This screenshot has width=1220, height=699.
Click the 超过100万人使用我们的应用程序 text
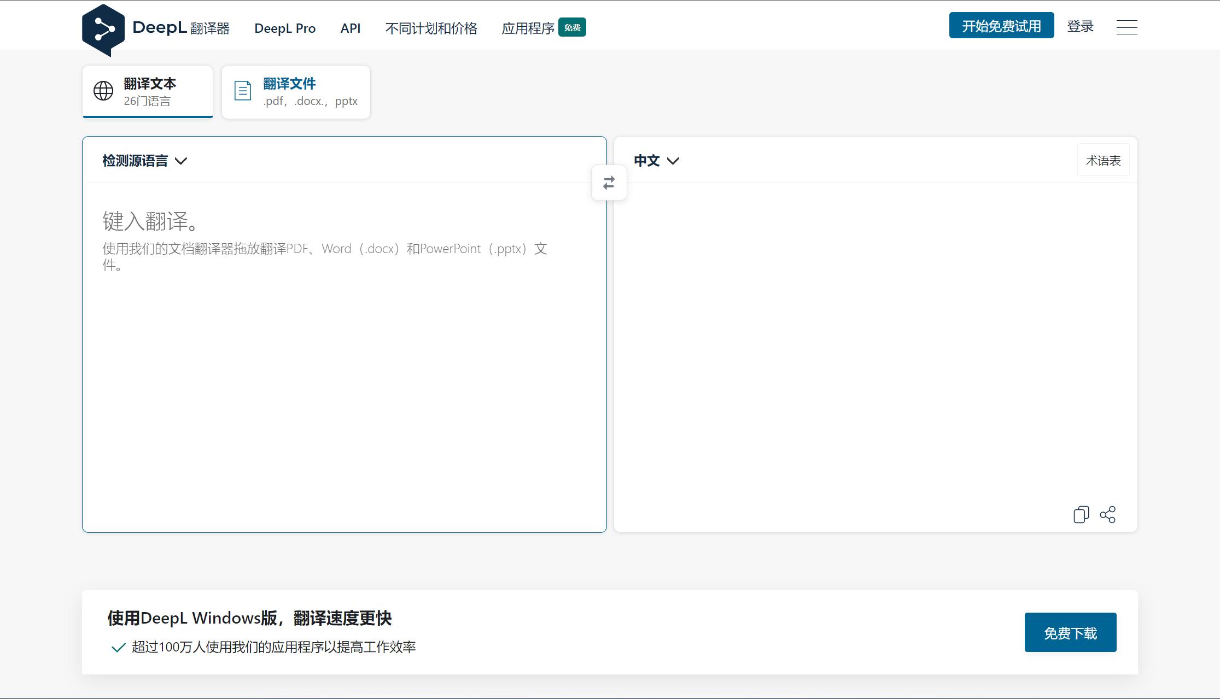coord(273,648)
